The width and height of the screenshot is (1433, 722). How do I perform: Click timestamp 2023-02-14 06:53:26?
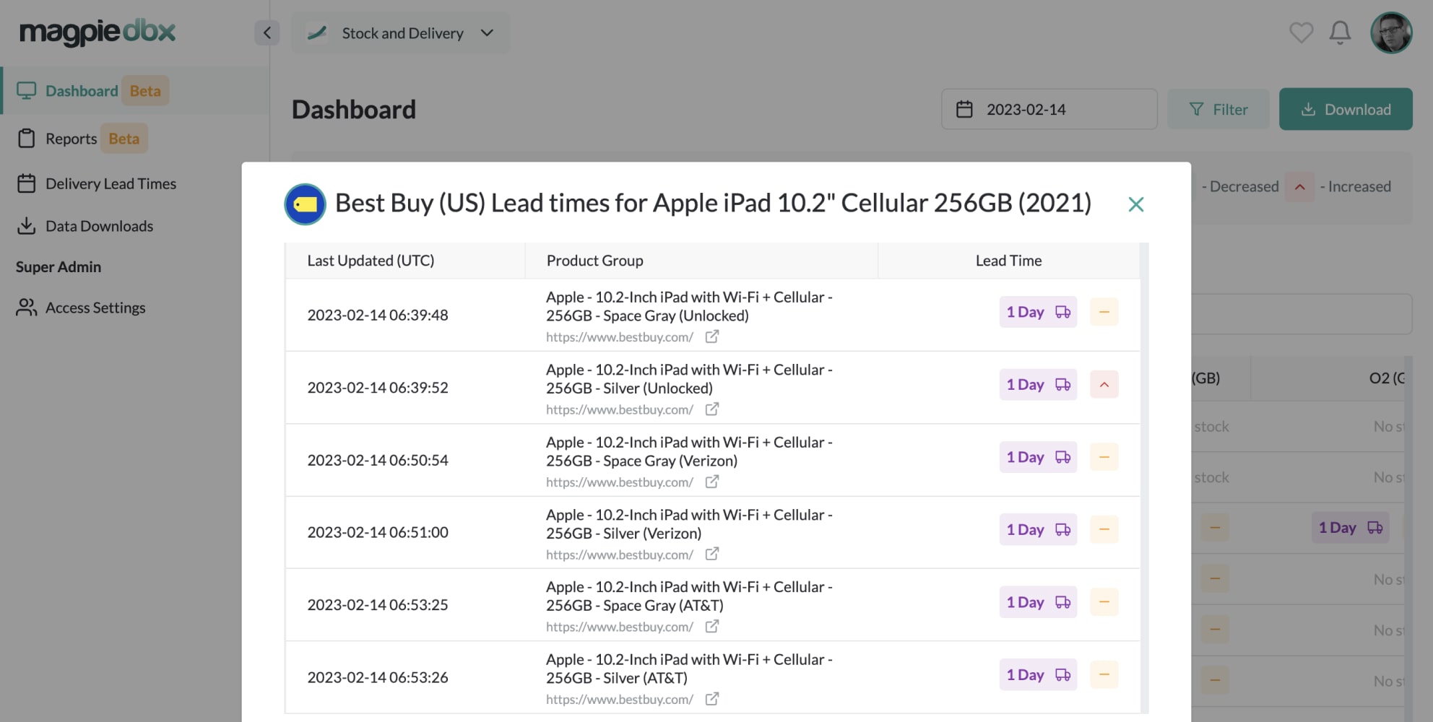[x=378, y=677]
